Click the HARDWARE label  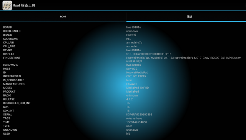[x=10, y=65]
